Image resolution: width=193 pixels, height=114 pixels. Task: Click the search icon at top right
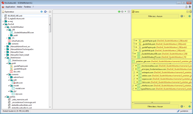pyautogui.click(x=186, y=7)
